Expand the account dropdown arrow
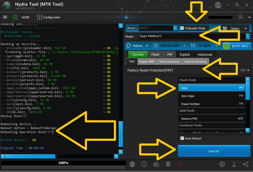The height and width of the screenshot is (172, 253). click(249, 17)
